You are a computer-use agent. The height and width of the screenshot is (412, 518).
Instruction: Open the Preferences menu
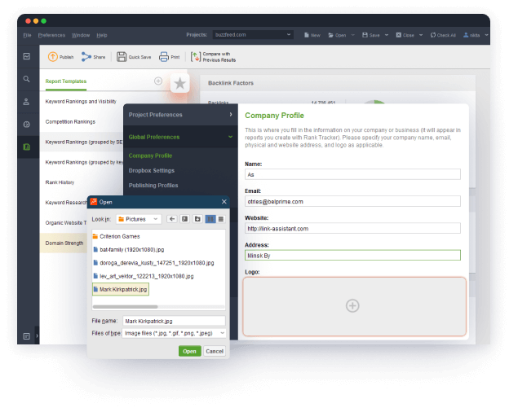tap(51, 35)
